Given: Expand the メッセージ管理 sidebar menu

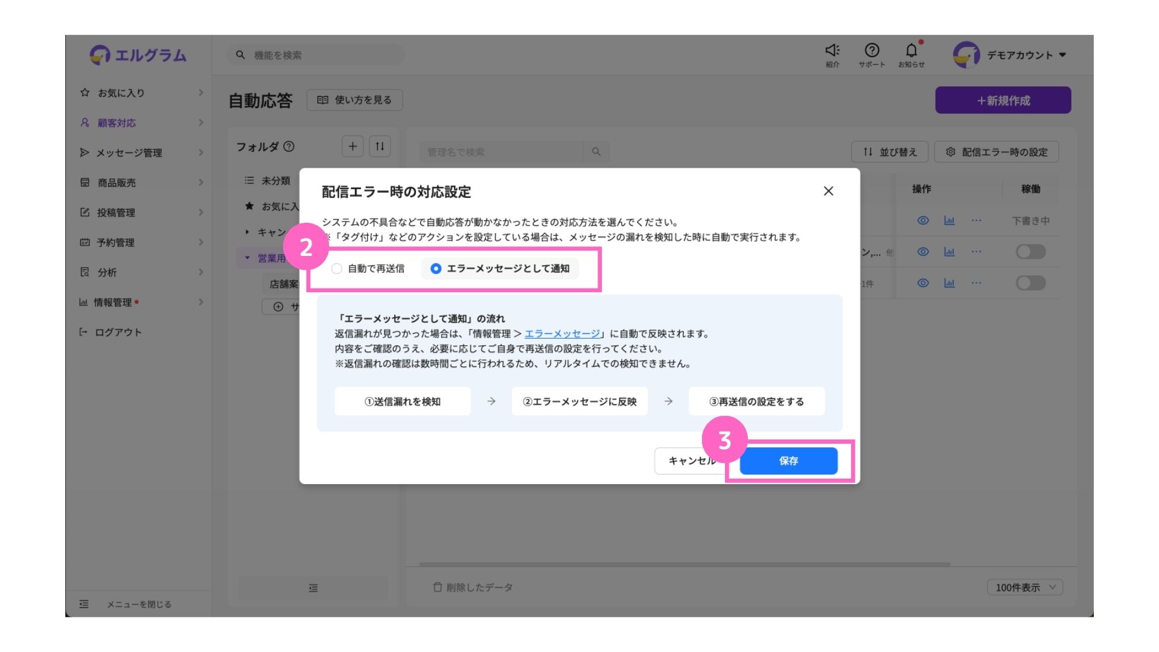Looking at the screenshot, I should coord(129,153).
